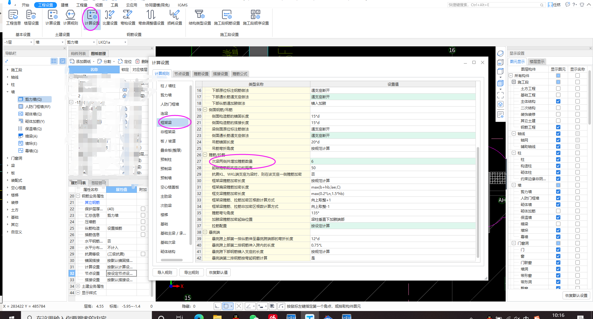The height and width of the screenshot is (319, 593).
Task: Open 施工段钢筋设置 icon
Action: [x=227, y=18]
